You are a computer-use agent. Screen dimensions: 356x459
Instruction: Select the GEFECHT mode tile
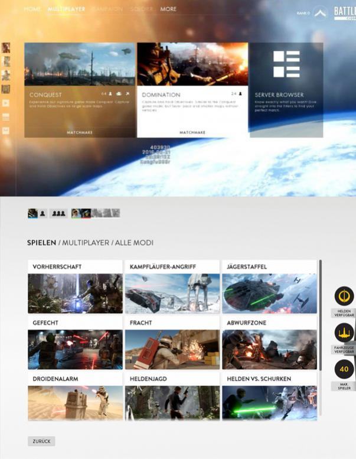pos(75,343)
